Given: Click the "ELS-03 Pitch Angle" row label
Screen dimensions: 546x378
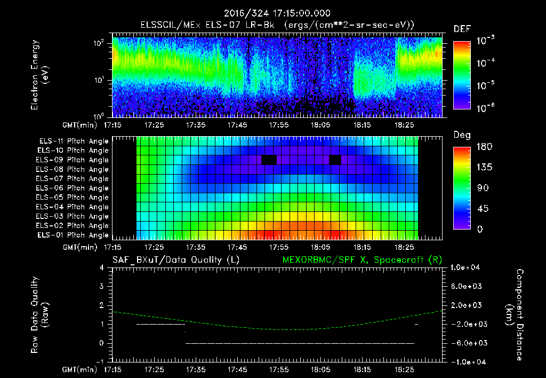Looking at the screenshot, I should click(72, 216).
